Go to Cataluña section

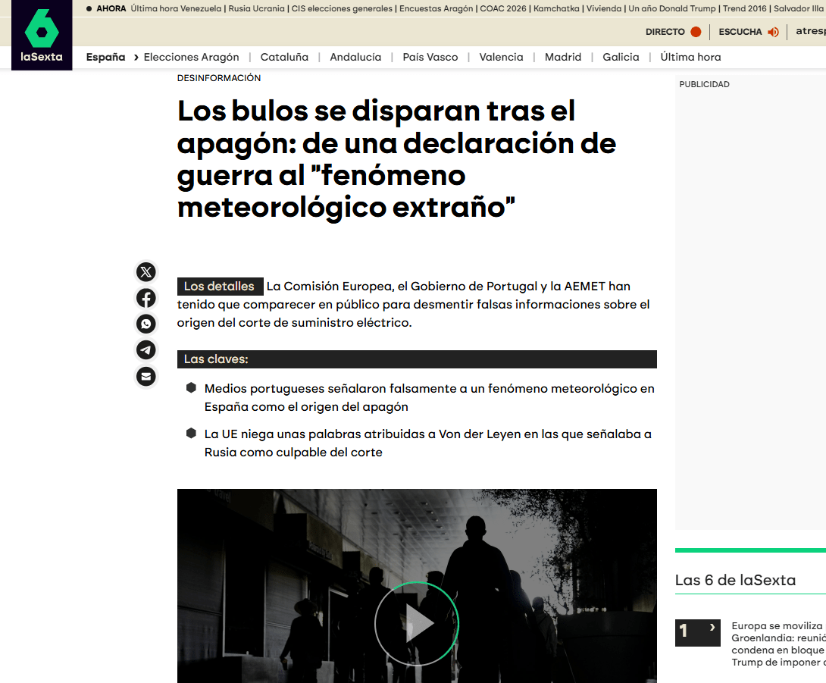pos(284,57)
